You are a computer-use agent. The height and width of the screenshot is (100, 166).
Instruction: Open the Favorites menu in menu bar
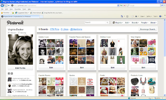click(18, 9)
